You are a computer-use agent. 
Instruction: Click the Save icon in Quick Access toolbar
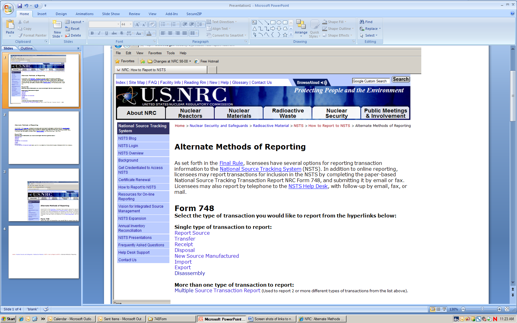[20, 6]
